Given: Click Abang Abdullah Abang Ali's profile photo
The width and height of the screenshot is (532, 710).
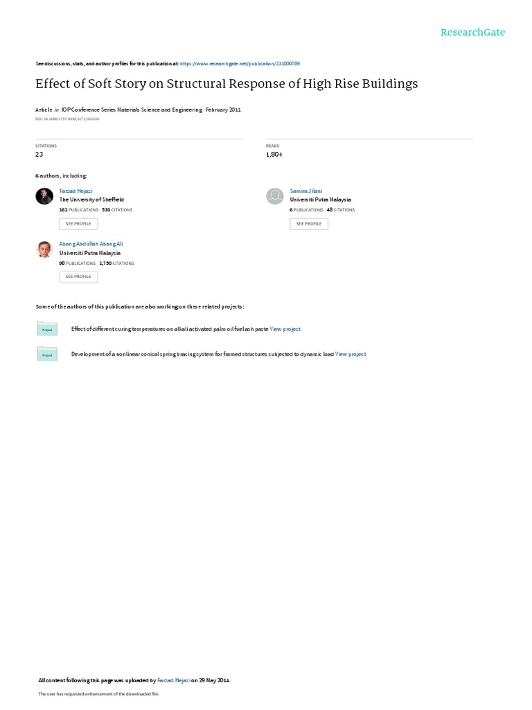Looking at the screenshot, I should point(44,249).
